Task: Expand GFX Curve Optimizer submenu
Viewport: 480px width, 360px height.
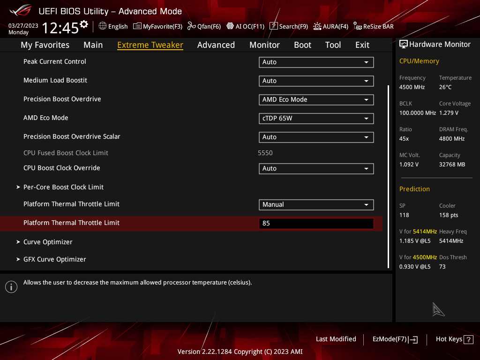Action: pyautogui.click(x=54, y=259)
